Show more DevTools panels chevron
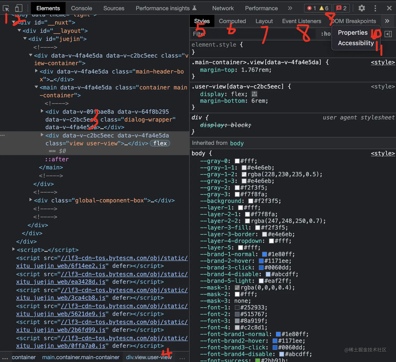 [290, 8]
